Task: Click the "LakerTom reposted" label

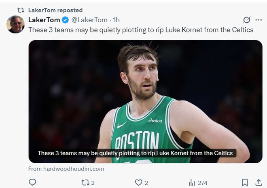Action: coord(55,10)
